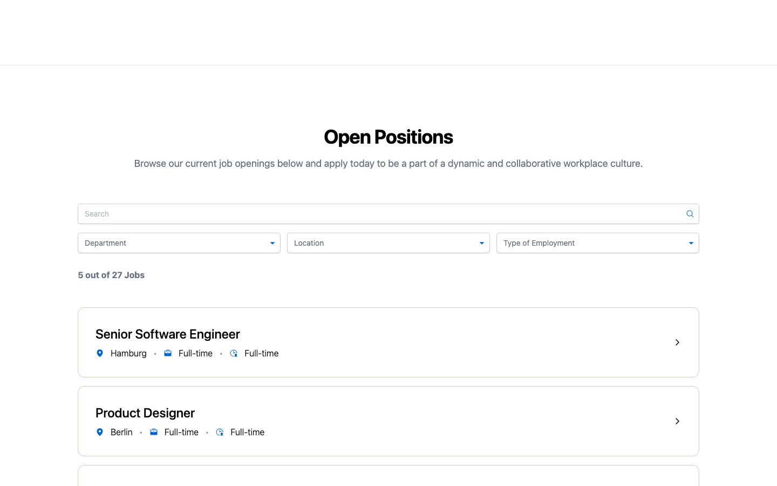Open Product Designer via the chevron arrow
Screen dimensions: 777x486
(x=677, y=421)
